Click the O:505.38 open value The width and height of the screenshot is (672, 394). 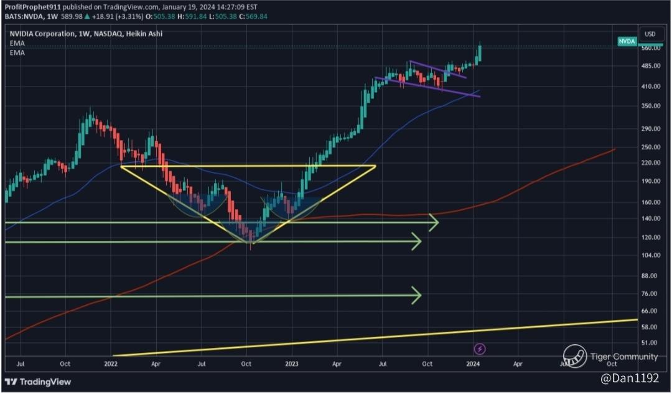(161, 17)
